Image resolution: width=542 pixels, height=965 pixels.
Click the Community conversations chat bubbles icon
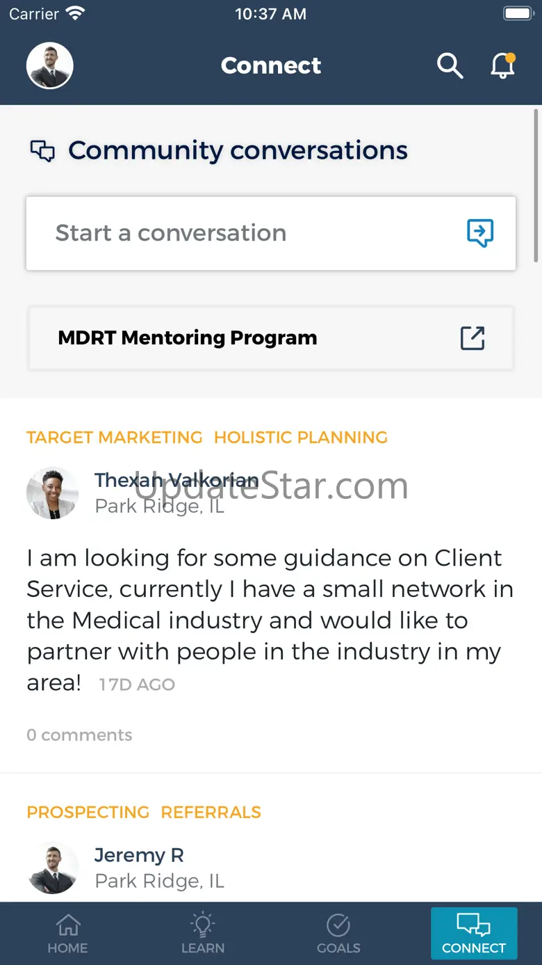(x=42, y=151)
